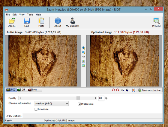Click the Paste clipboard icon

[41, 21]
